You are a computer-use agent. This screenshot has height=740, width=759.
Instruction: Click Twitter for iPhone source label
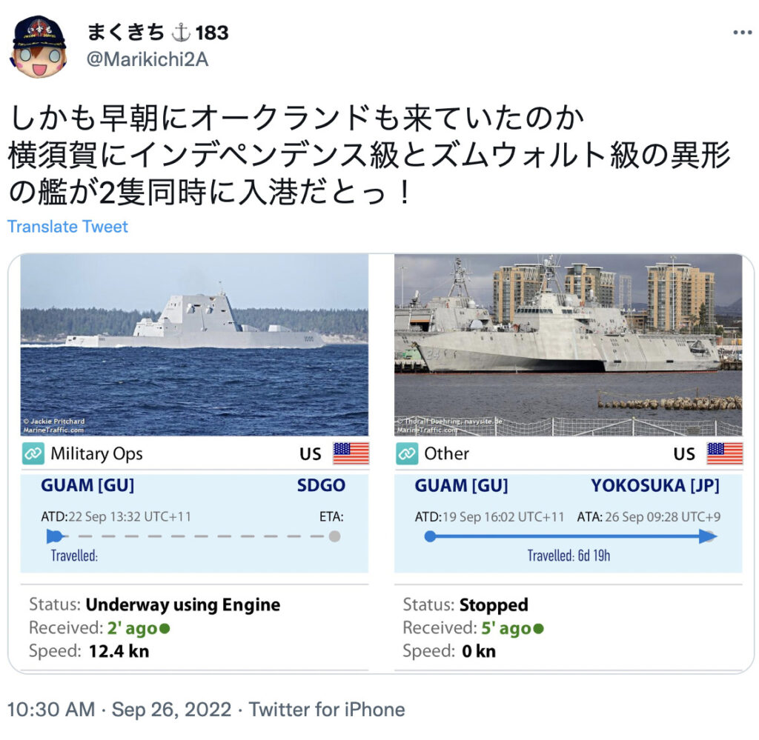click(327, 710)
